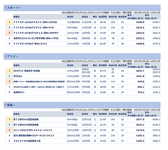Click the 5345.3 reach value
The image size is (168, 150).
click(156, 125)
